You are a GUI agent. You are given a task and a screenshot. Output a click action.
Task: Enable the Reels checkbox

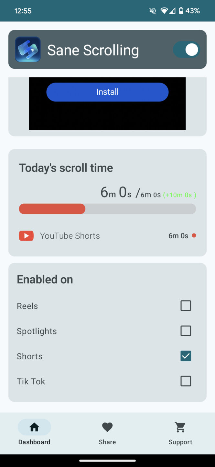tap(186, 305)
